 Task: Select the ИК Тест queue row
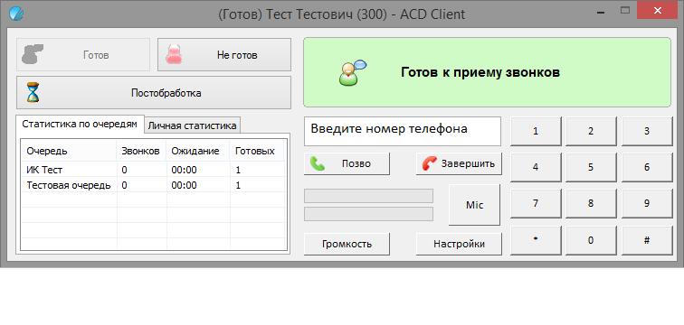[x=153, y=170]
